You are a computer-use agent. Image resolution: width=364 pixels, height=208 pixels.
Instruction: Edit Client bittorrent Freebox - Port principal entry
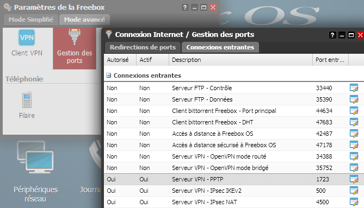(354, 111)
